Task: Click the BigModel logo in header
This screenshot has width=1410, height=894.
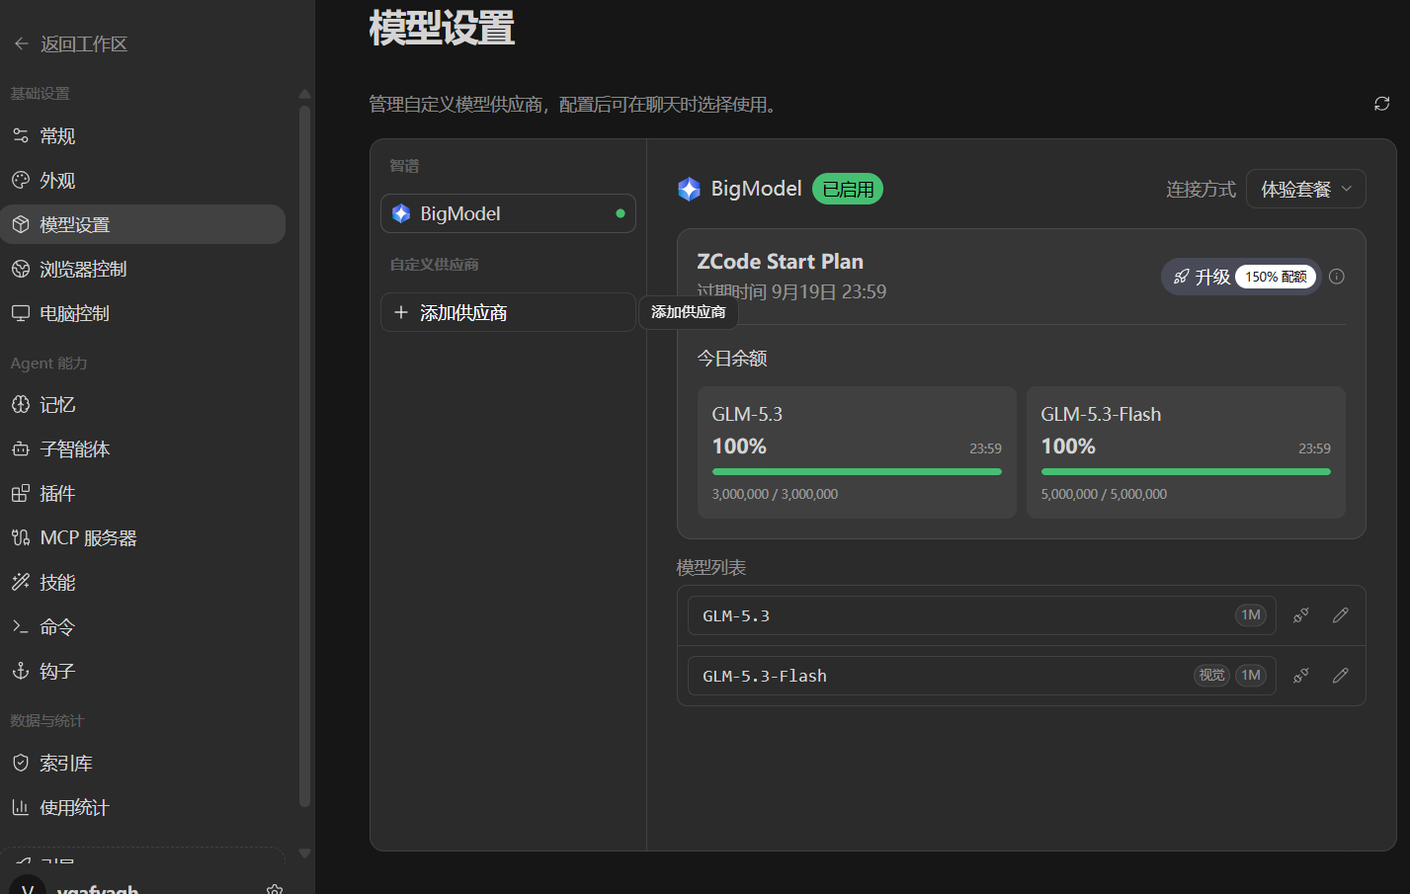Action: (689, 189)
